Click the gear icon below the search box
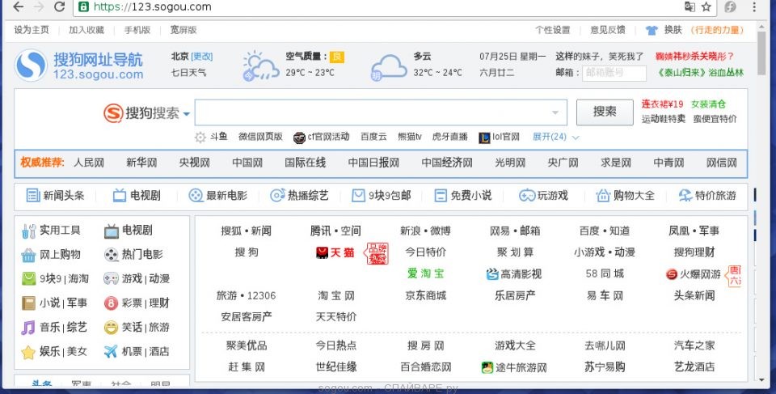 200,137
